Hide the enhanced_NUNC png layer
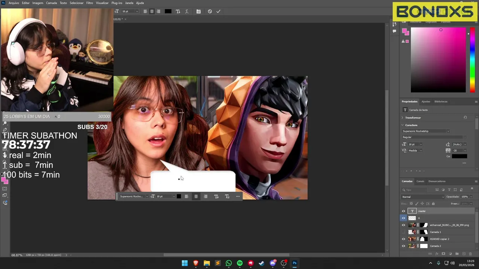The image size is (479, 269). [x=403, y=225]
